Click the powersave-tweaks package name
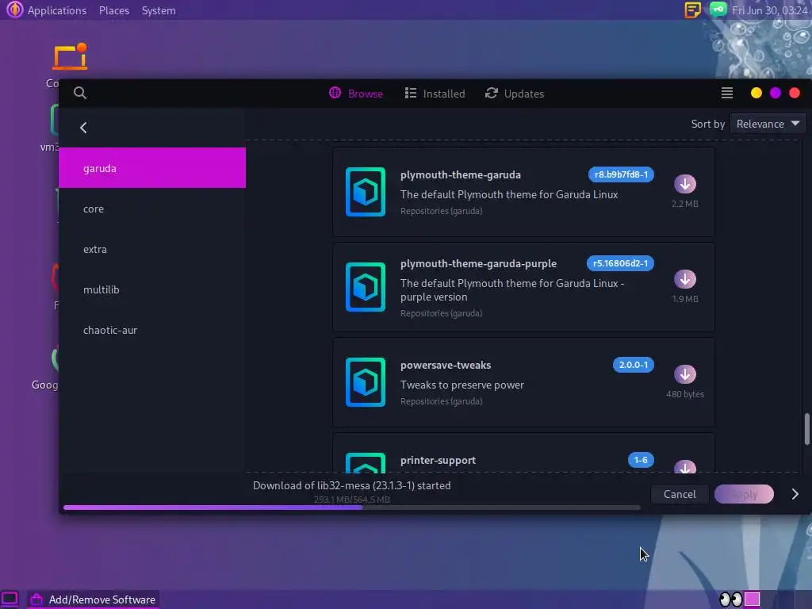 pos(446,365)
